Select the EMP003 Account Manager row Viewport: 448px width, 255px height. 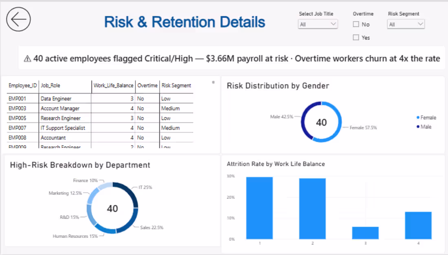coord(100,109)
